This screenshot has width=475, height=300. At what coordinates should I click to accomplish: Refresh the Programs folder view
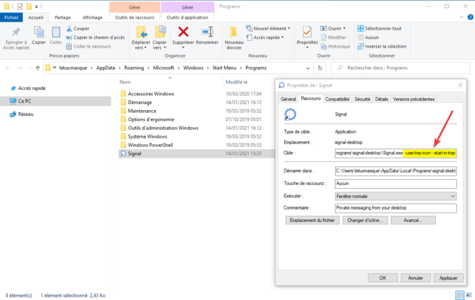(x=320, y=68)
